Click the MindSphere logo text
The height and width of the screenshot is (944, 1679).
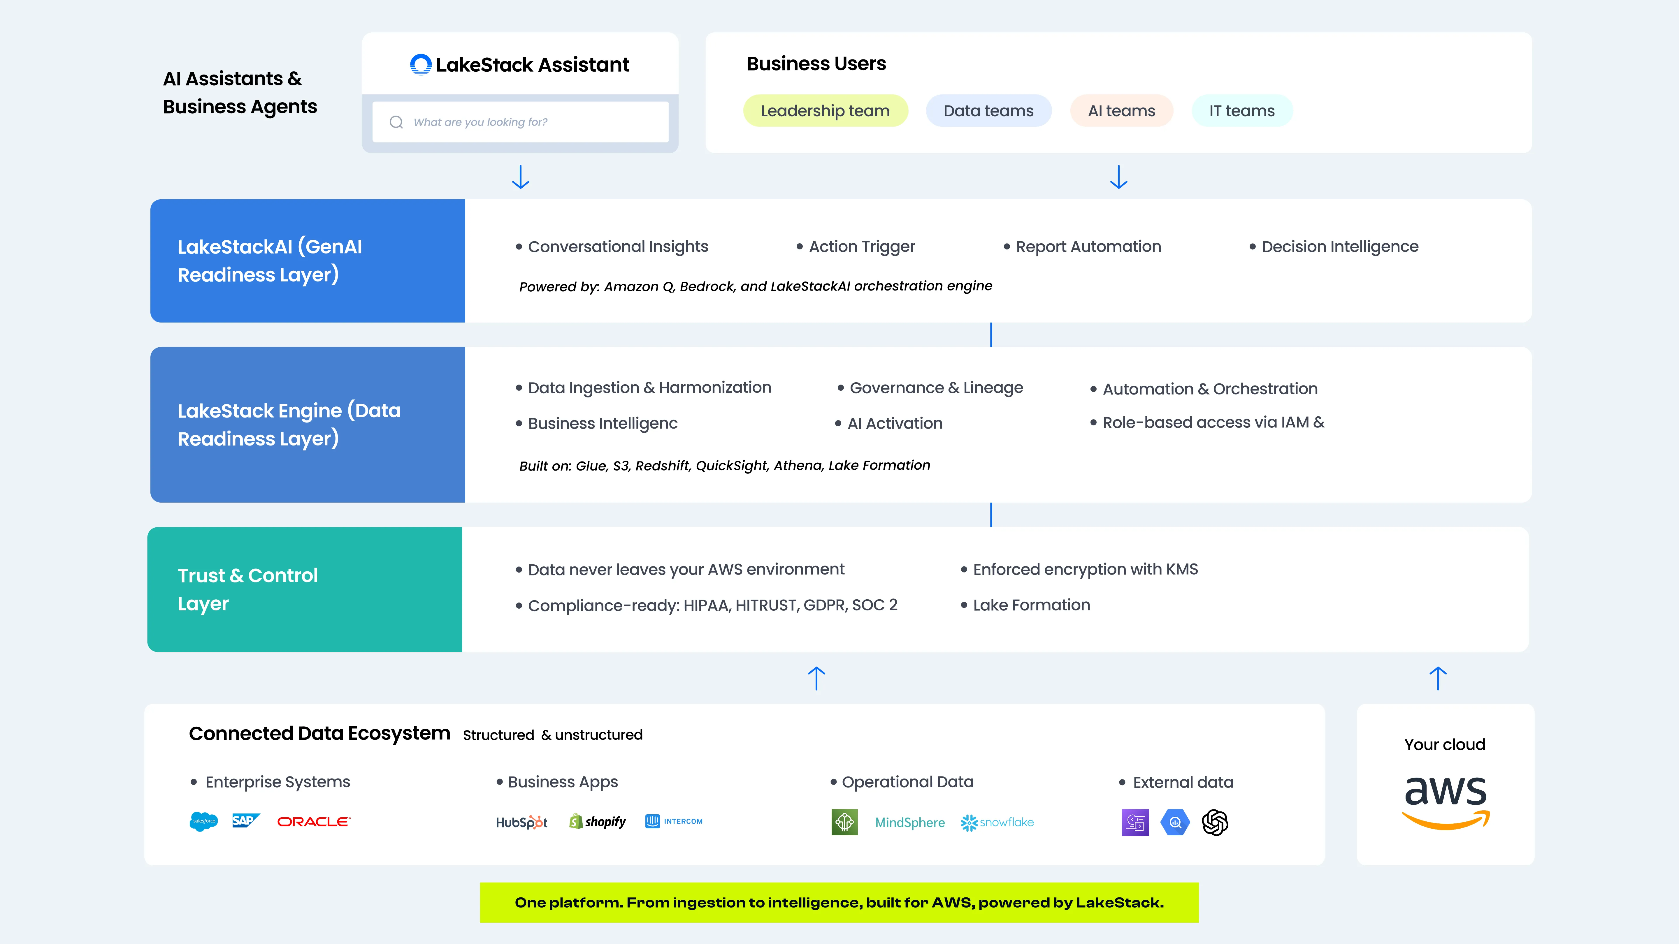coord(909,822)
